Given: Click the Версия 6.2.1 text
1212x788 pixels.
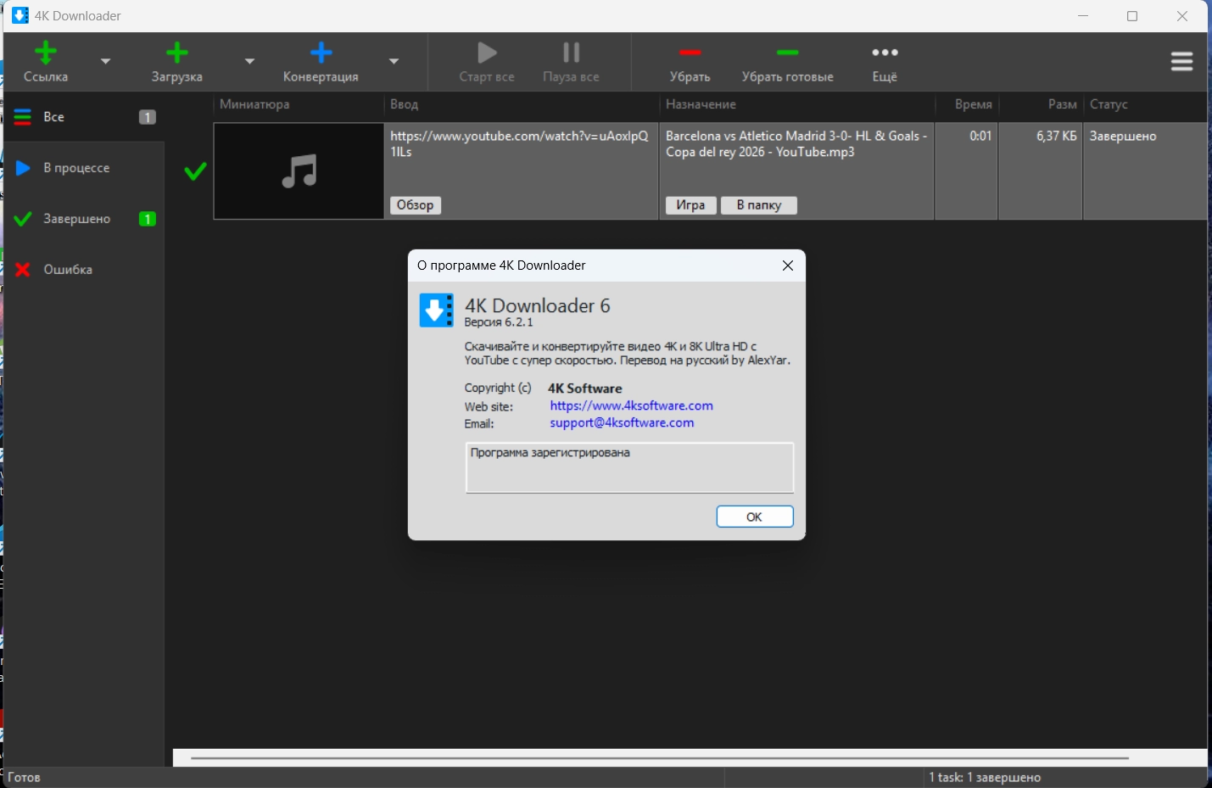Looking at the screenshot, I should pos(499,322).
